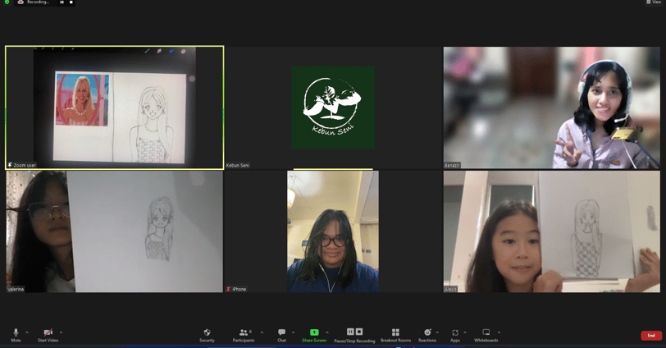666x348 pixels.
Task: Expand video options arrow beside Start Video
Action: tap(62, 332)
